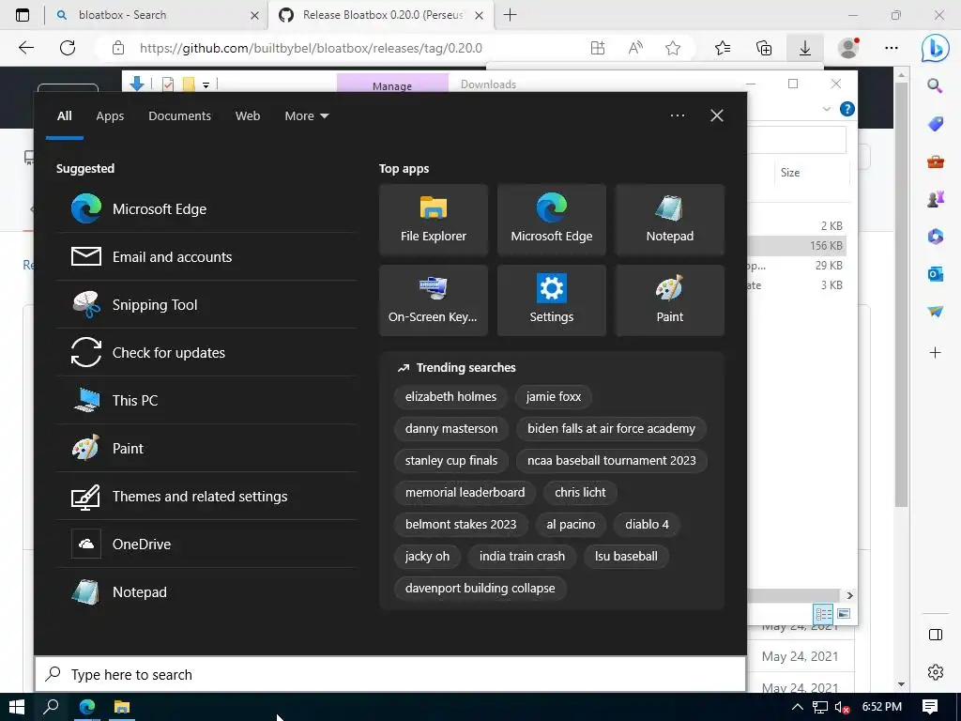Open Settings tile in Top apps

(552, 300)
